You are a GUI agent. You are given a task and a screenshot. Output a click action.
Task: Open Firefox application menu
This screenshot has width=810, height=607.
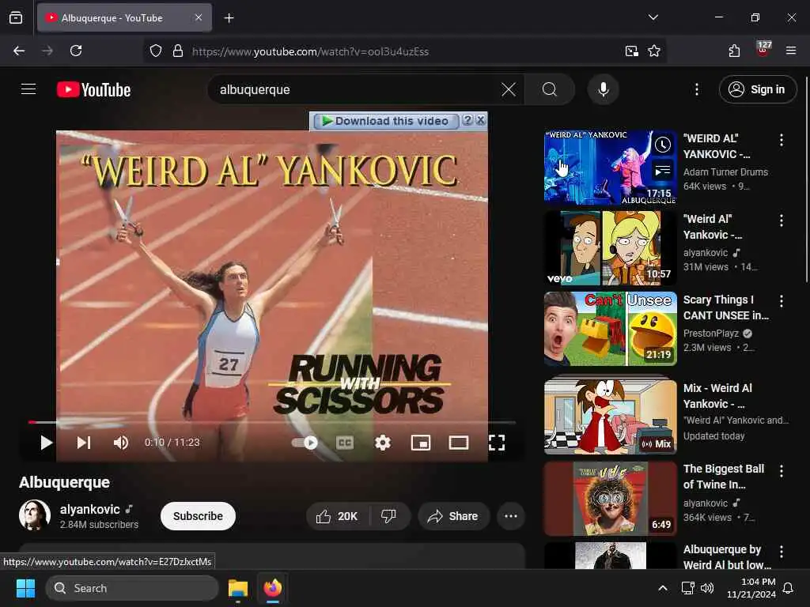[790, 51]
